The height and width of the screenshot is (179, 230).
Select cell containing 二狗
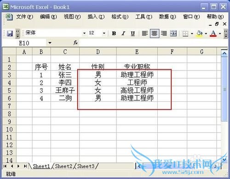coord(65,98)
